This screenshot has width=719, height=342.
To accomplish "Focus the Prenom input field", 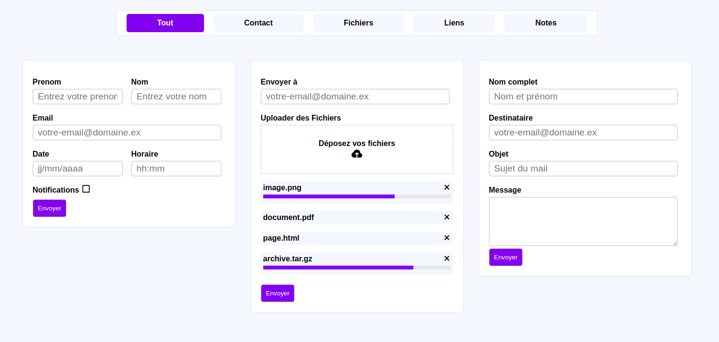I will point(77,97).
